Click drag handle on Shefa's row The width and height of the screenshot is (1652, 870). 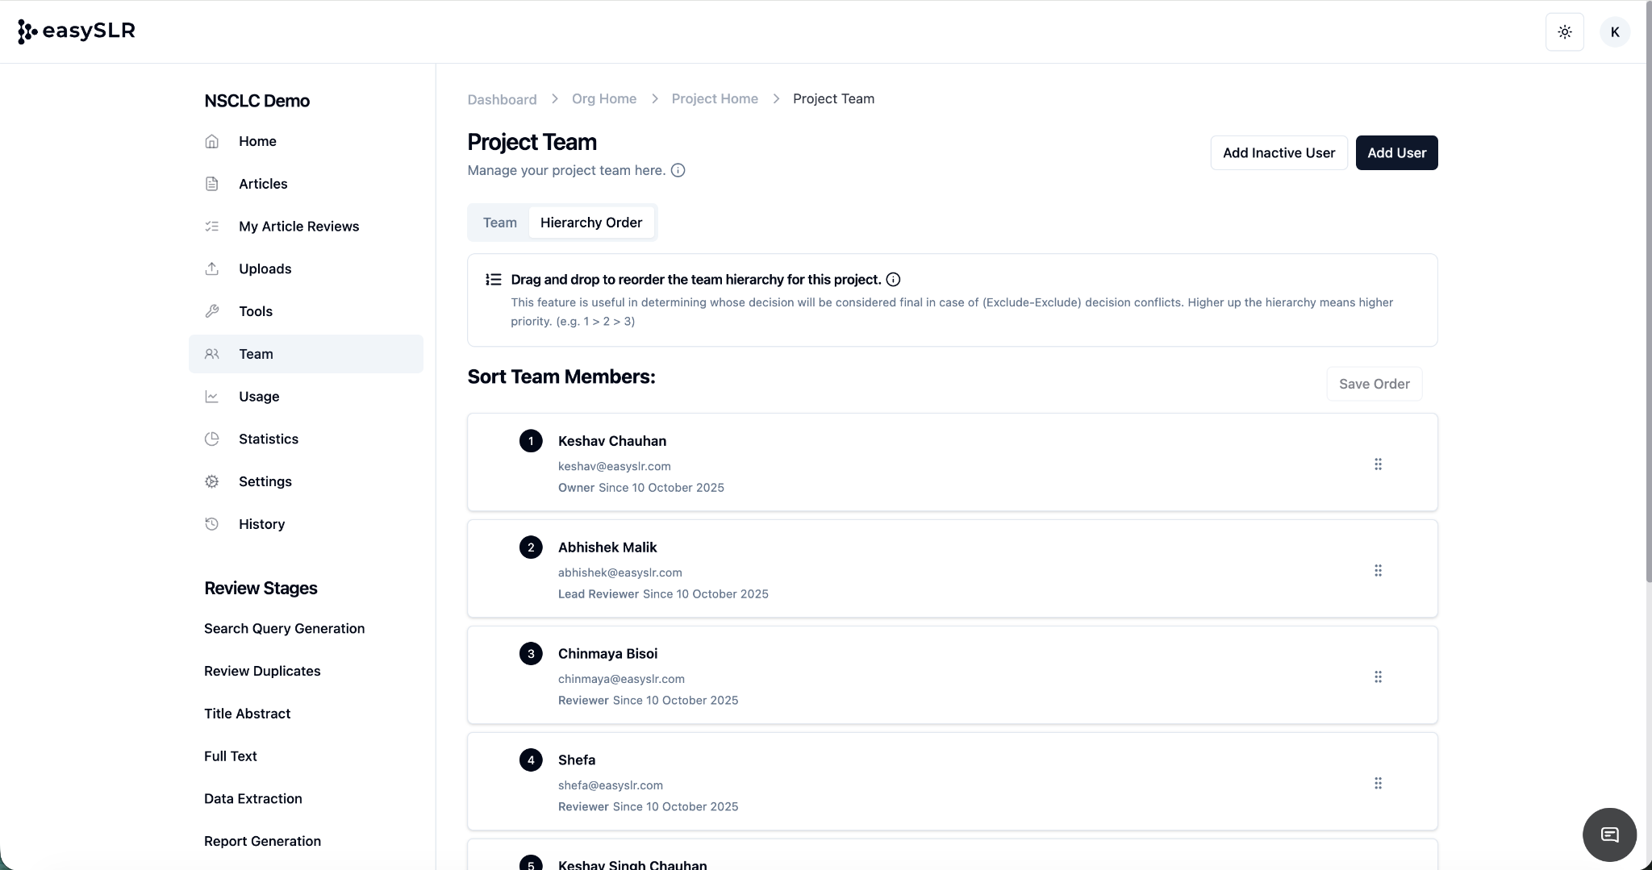1378,784
